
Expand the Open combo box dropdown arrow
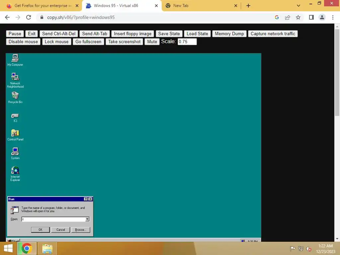tap(87, 219)
